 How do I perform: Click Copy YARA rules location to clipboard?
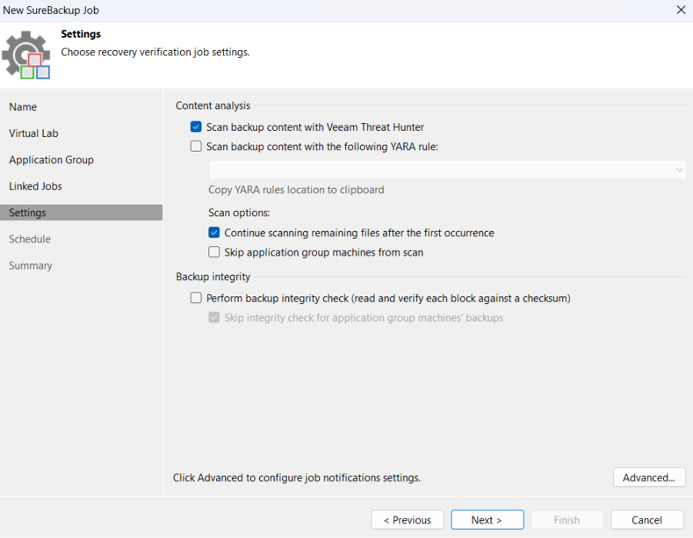[x=296, y=189]
